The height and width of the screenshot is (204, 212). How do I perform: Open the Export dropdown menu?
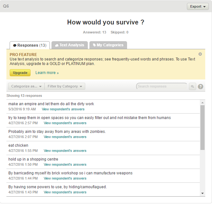(x=198, y=6)
